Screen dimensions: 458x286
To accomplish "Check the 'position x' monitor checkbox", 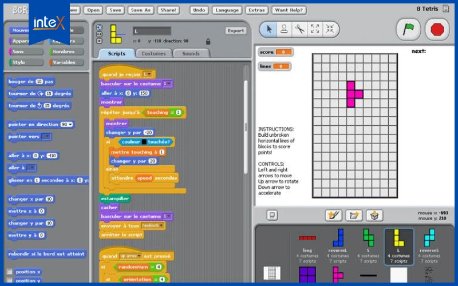I will click(10, 272).
